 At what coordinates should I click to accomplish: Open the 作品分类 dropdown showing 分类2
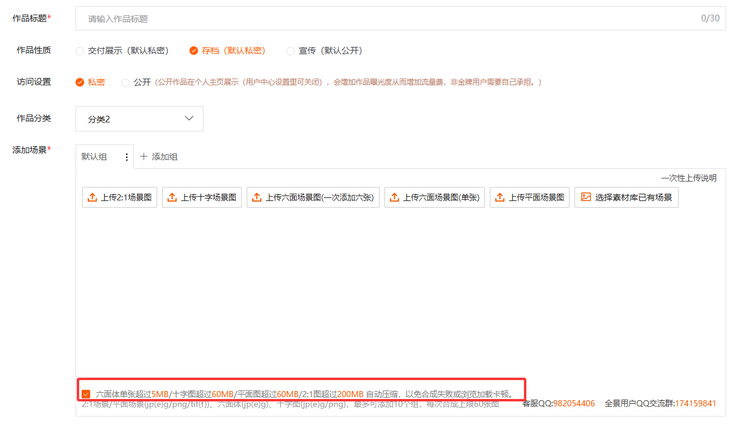pyautogui.click(x=139, y=119)
